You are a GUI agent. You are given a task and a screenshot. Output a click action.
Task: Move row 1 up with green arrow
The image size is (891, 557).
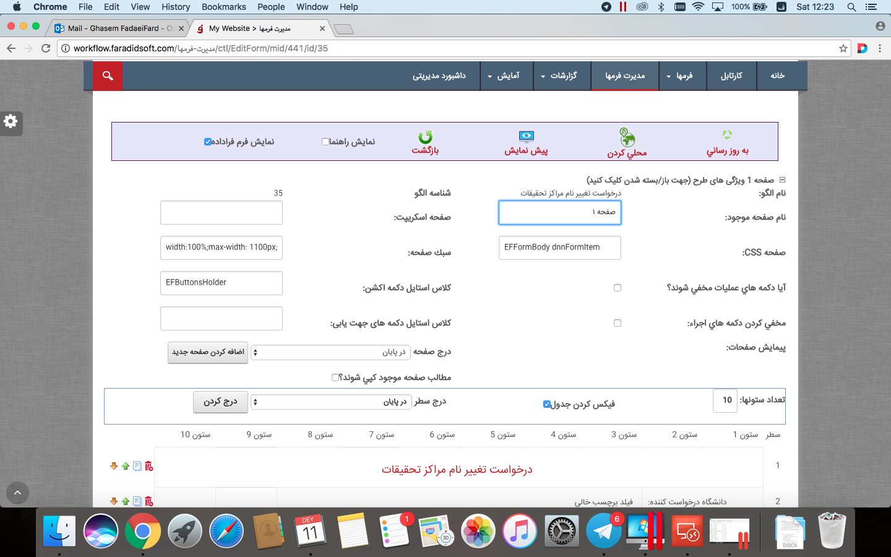pos(126,466)
